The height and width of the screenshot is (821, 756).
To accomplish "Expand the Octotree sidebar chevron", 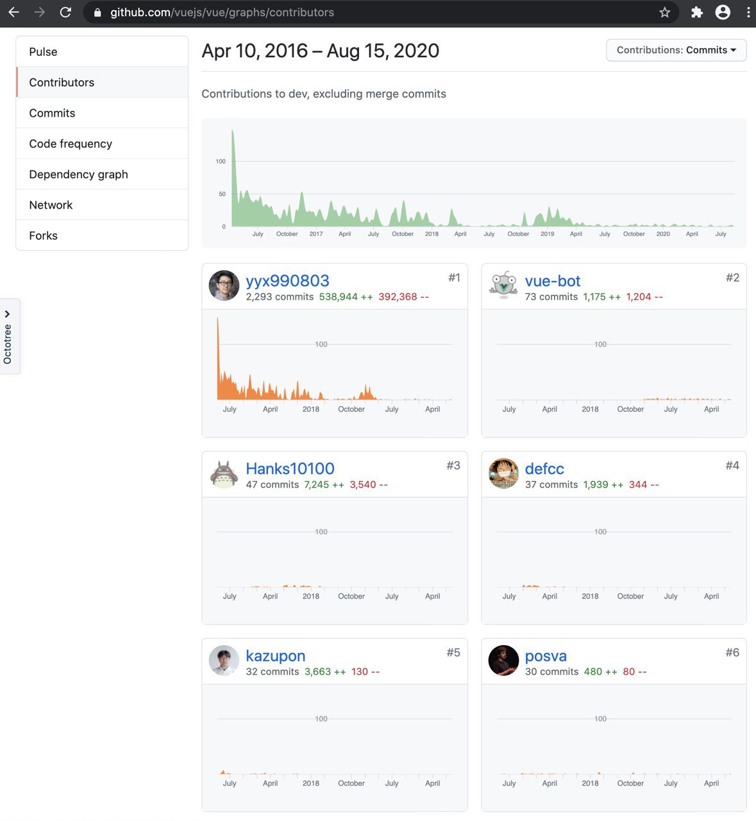I will click(x=7, y=314).
